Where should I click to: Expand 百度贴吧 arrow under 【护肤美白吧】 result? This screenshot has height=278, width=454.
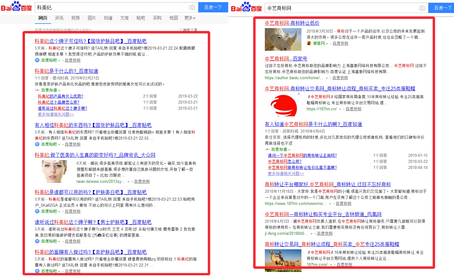coord(59,212)
